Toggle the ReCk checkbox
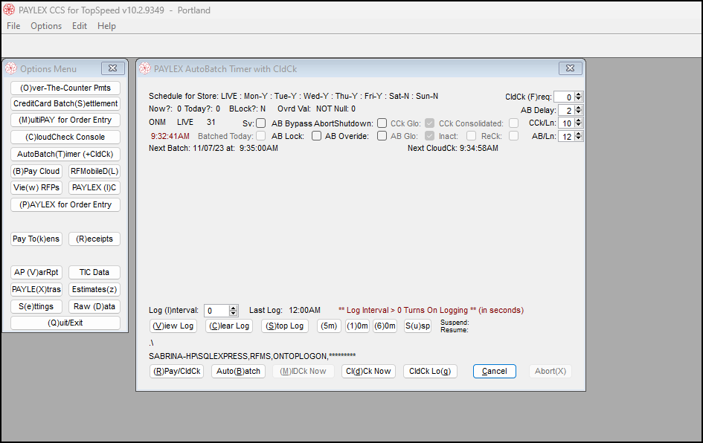 coord(514,136)
